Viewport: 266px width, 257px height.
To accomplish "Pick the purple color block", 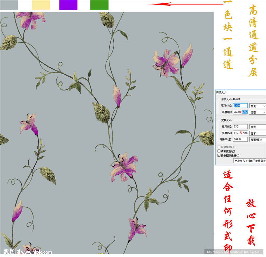I will [x=68, y=5].
